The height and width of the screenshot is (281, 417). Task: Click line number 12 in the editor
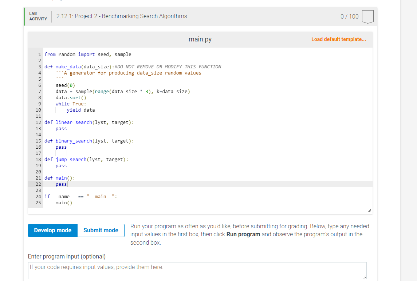38,122
